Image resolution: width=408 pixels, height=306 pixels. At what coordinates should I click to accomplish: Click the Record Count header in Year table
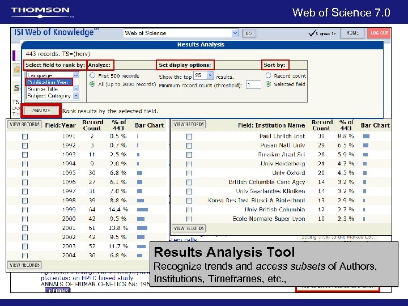click(x=92, y=125)
